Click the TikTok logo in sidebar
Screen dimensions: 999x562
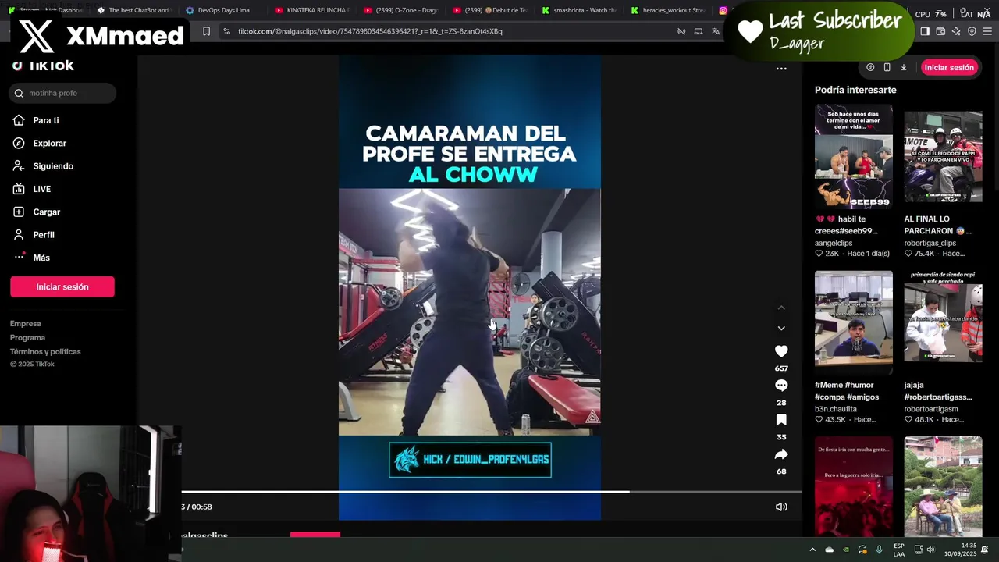pos(43,66)
